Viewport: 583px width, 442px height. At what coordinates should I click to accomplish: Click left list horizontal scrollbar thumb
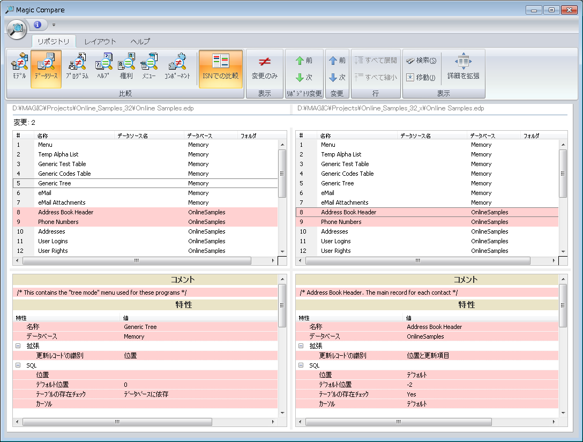(137, 260)
